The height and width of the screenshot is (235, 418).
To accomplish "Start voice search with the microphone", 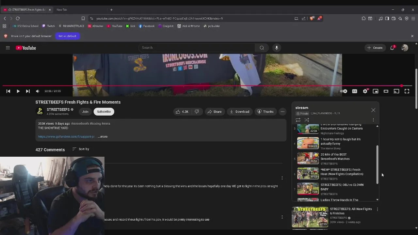I will 277,48.
